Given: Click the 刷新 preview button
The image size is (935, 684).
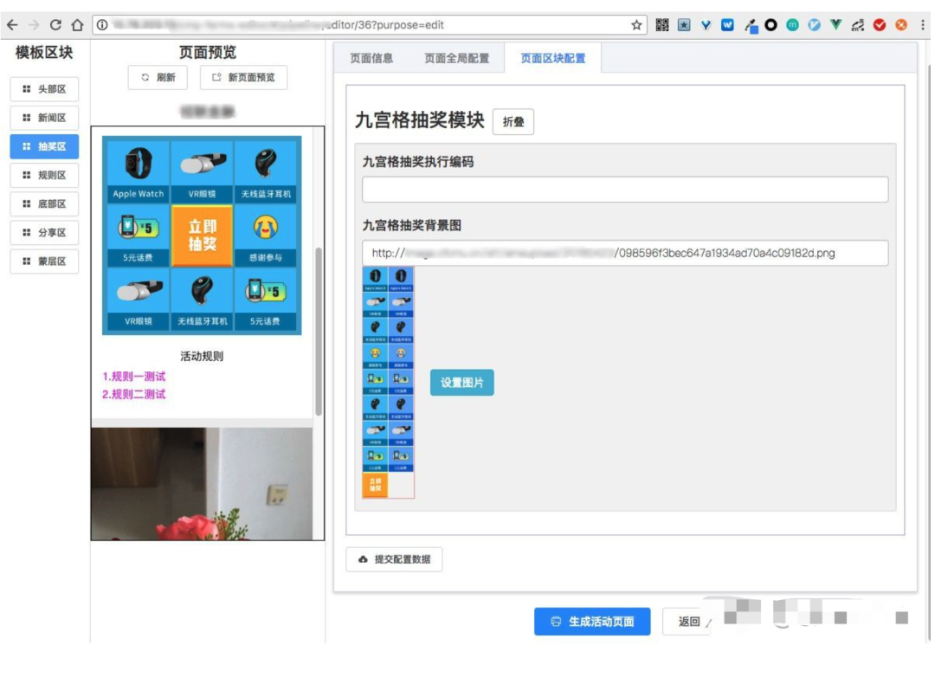Looking at the screenshot, I should coord(158,78).
